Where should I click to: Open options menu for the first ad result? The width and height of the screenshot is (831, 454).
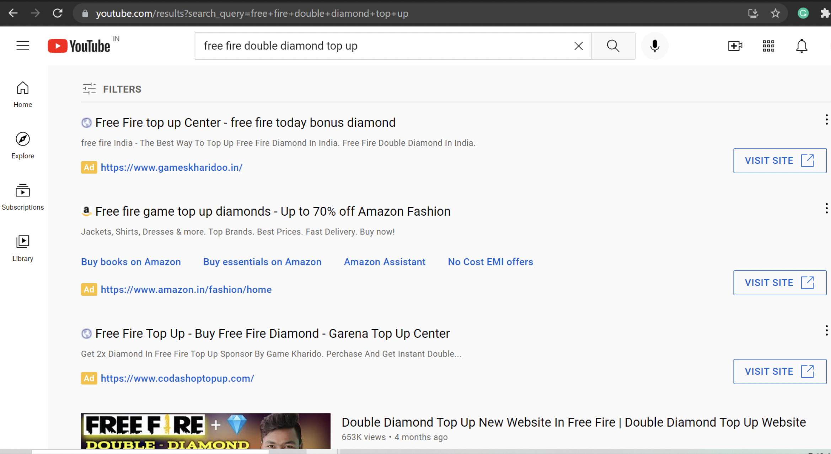(826, 120)
